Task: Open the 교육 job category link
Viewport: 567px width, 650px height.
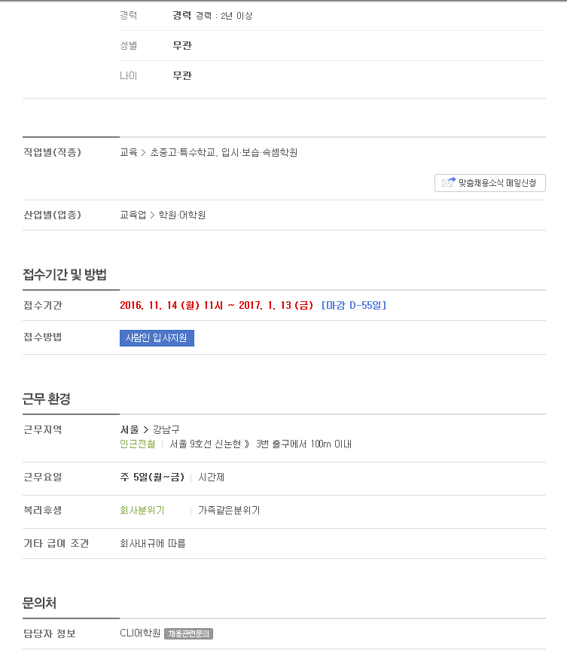Action: (129, 153)
